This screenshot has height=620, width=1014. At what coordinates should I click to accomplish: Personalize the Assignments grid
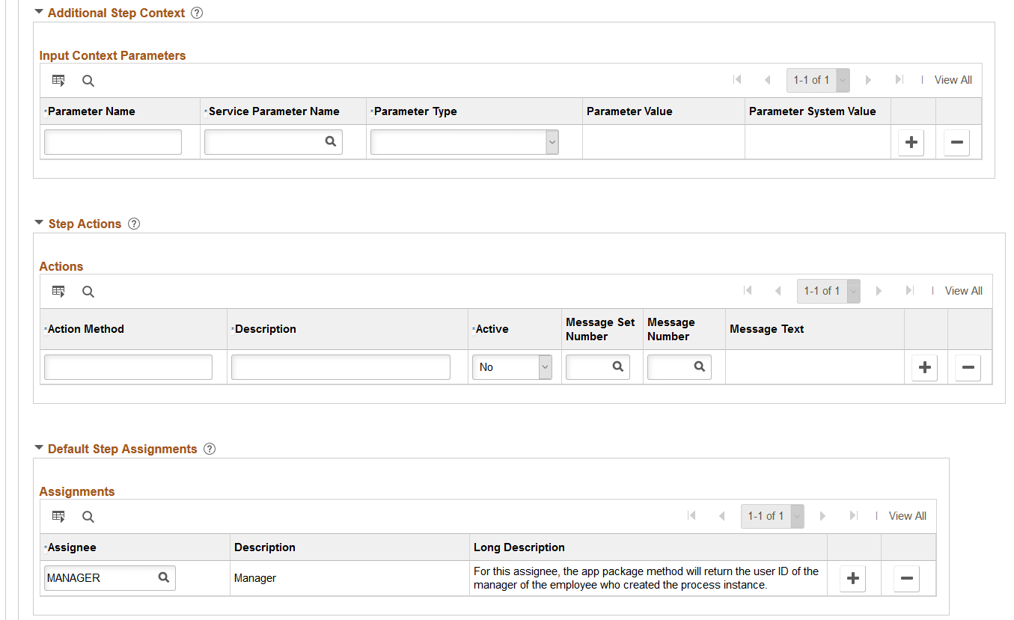click(58, 516)
